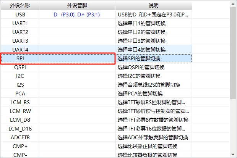Click description 选择TFT彩屏16位数据的管脚...
The width and height of the screenshot is (237, 158).
pos(151,129)
